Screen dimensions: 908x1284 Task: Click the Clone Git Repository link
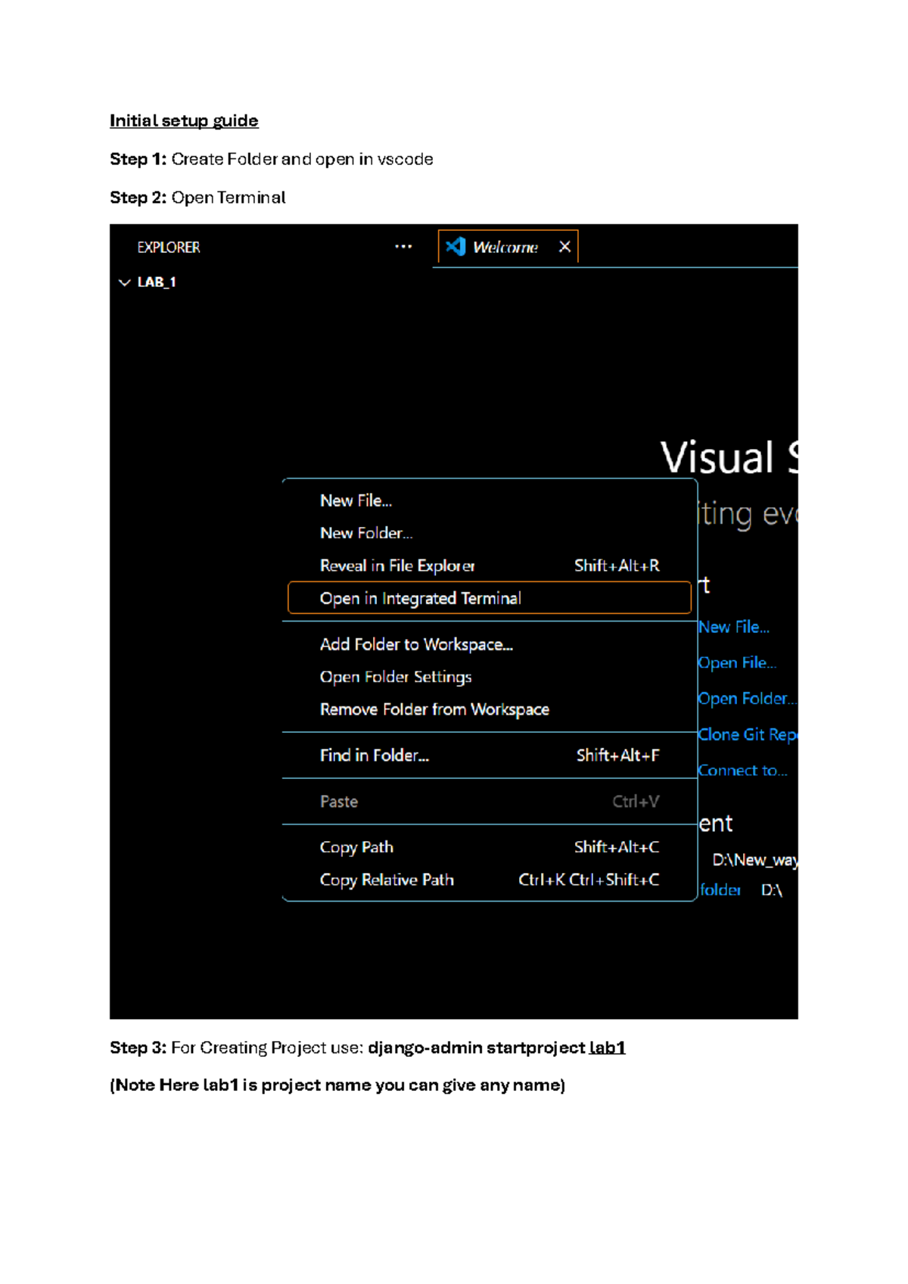pos(748,734)
